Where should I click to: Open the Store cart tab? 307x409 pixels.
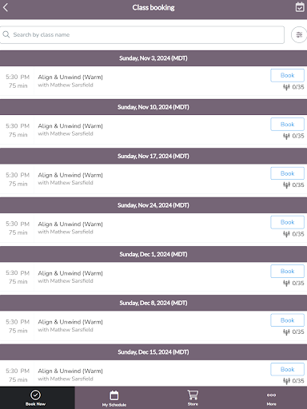point(193,398)
